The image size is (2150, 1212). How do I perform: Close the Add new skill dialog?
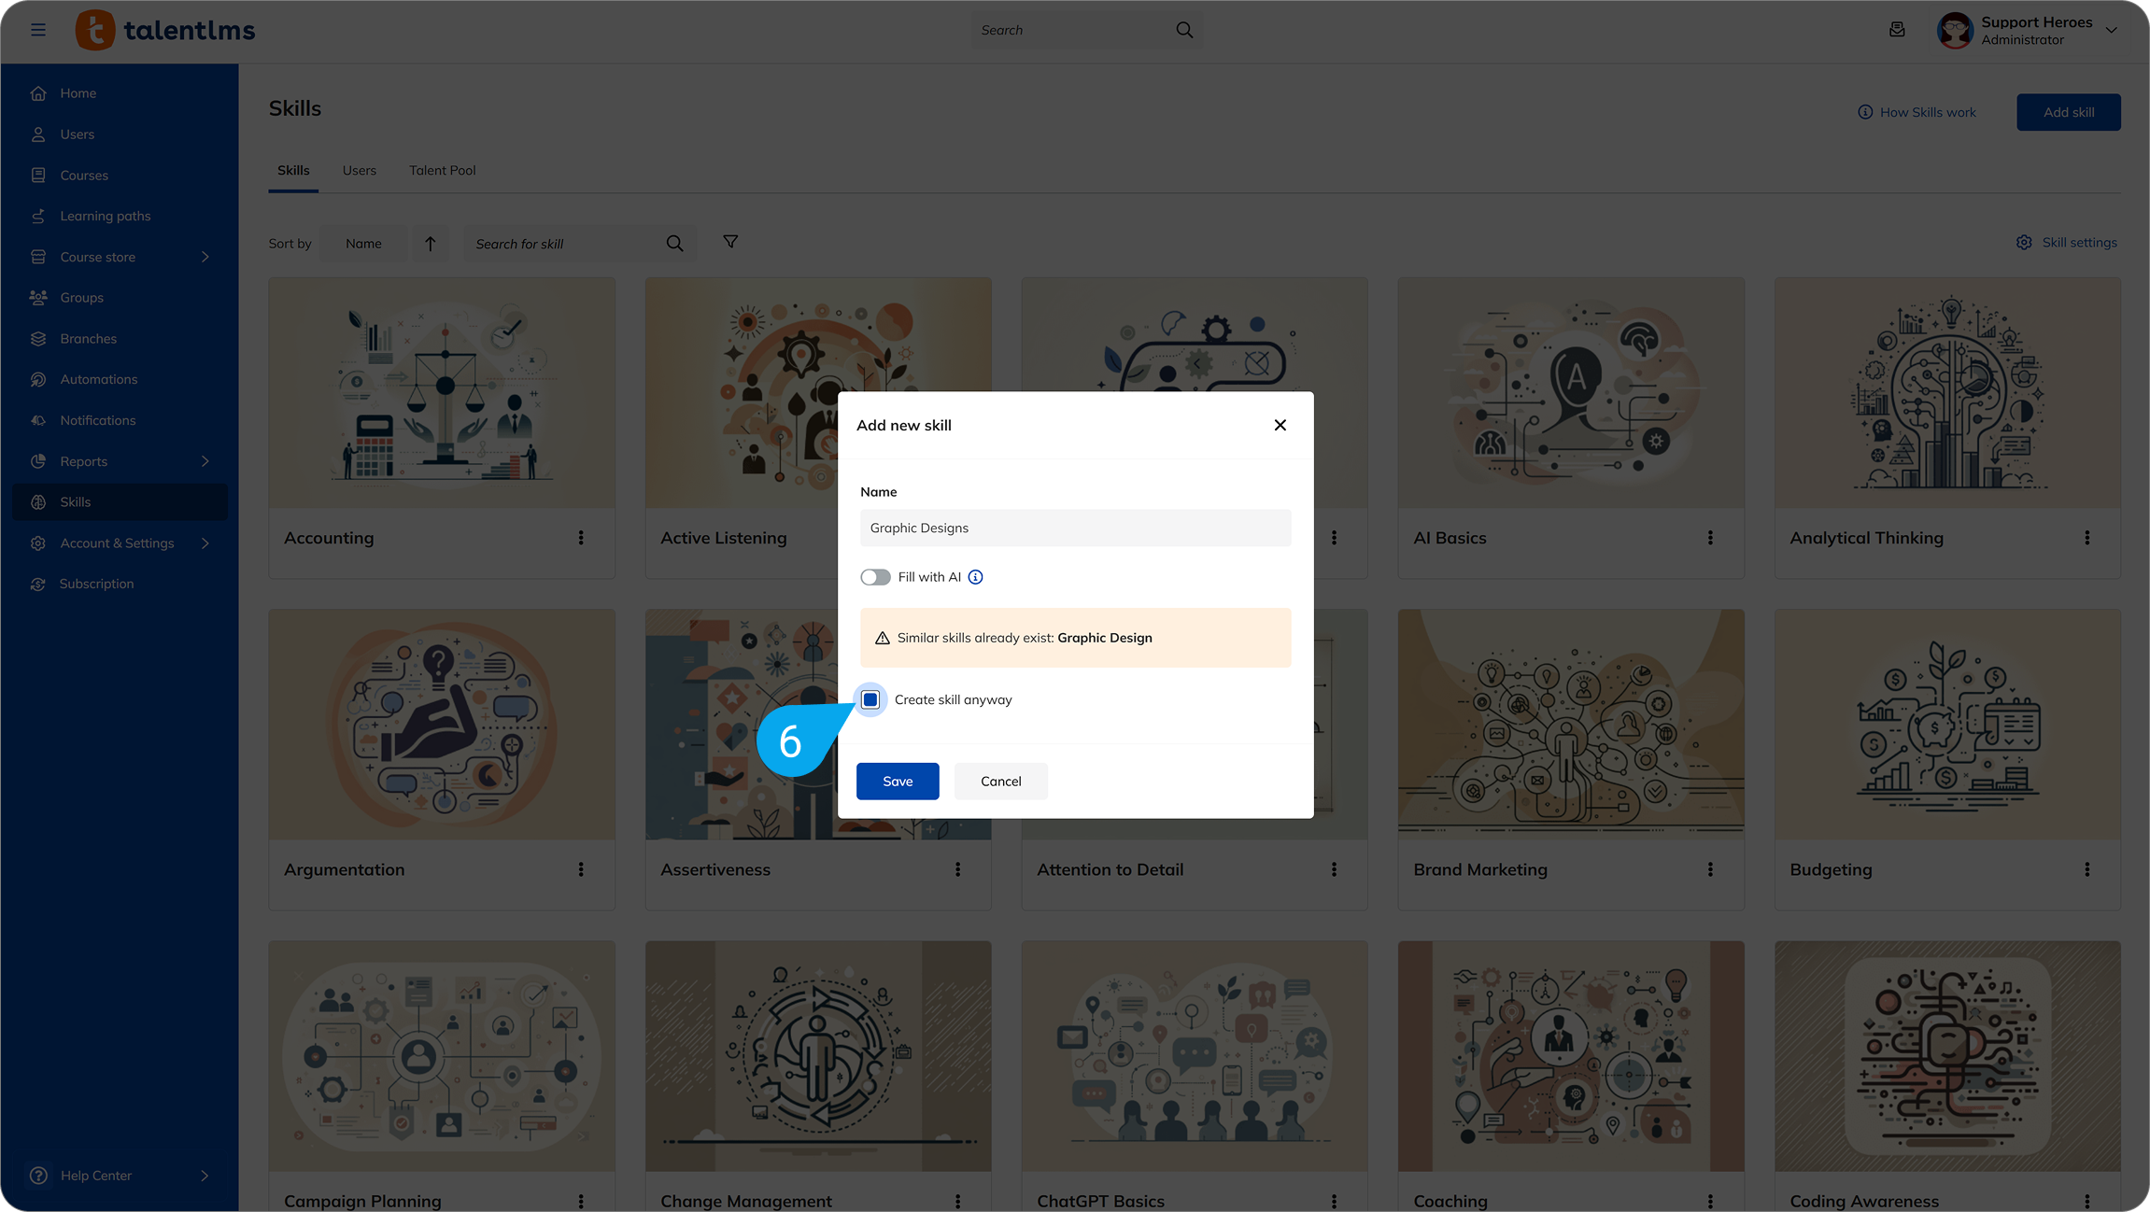pos(1280,425)
